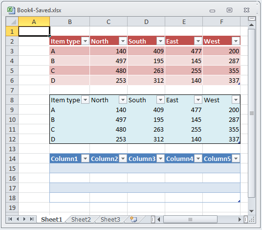
Task: Close the Book4-Saved.xlsx workbook window
Action: coord(247,10)
